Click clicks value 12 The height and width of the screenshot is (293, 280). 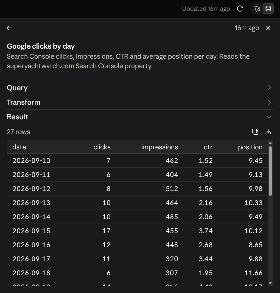pos(106,245)
